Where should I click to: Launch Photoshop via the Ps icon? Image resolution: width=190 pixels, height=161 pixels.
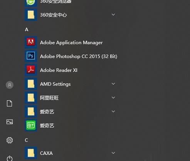click(x=31, y=56)
